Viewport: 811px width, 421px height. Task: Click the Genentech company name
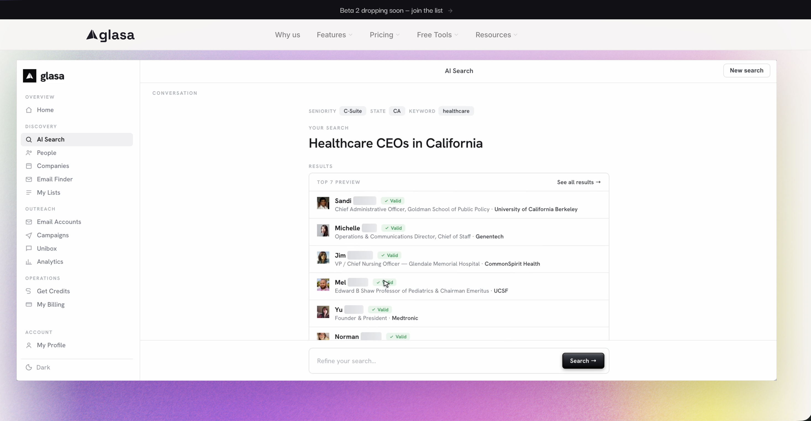489,236
